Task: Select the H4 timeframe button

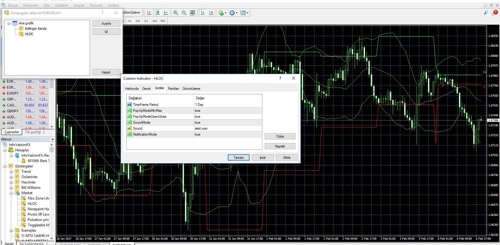Action: (138, 21)
